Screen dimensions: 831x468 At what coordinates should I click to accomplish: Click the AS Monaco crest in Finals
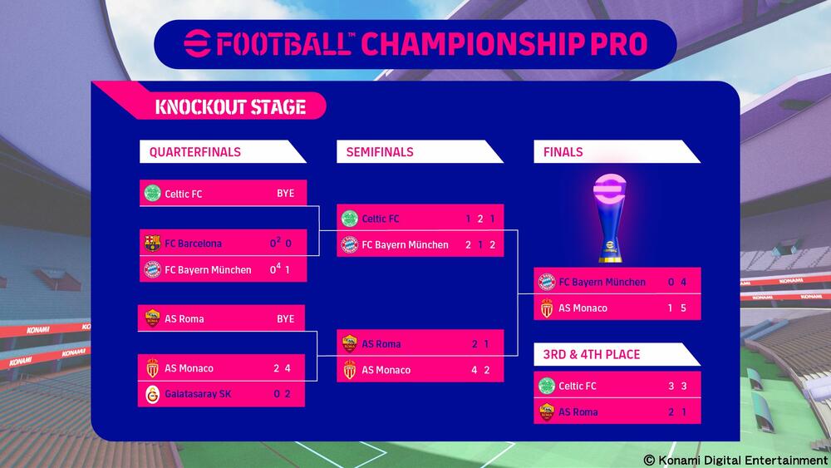coord(546,308)
